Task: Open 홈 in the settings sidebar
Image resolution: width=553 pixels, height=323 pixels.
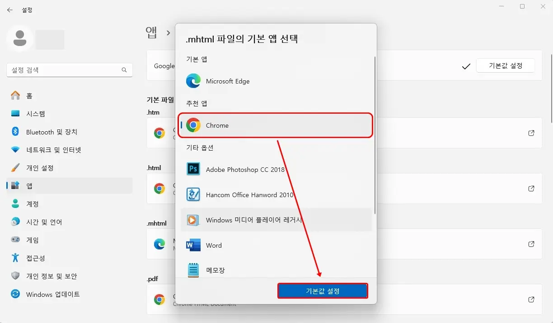Action: [x=70, y=96]
